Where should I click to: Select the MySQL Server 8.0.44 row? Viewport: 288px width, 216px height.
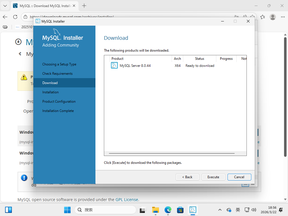[175, 66]
